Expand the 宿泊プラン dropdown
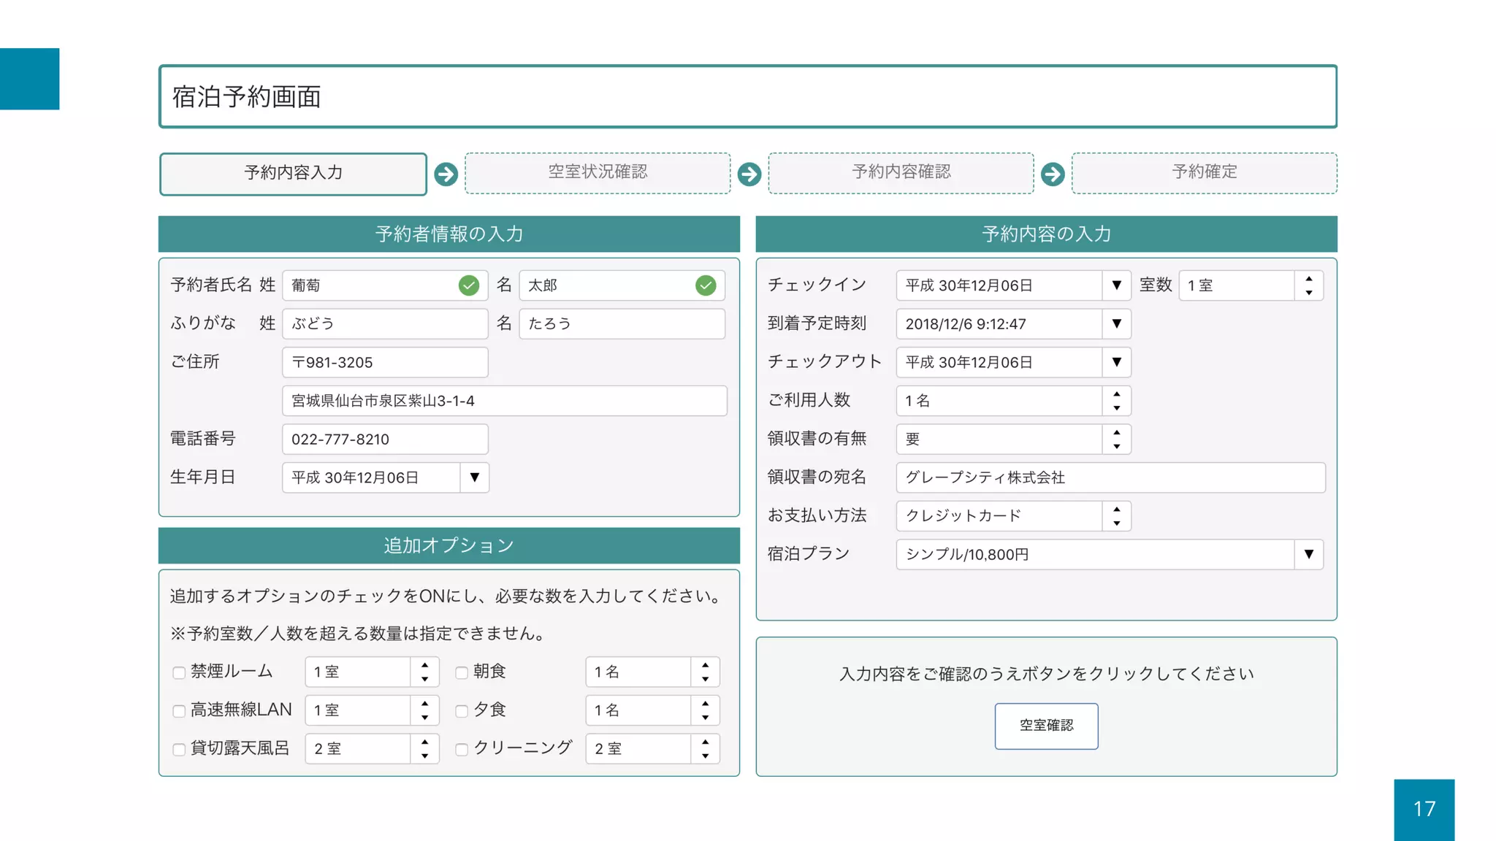This screenshot has width=1496, height=841. point(1308,554)
